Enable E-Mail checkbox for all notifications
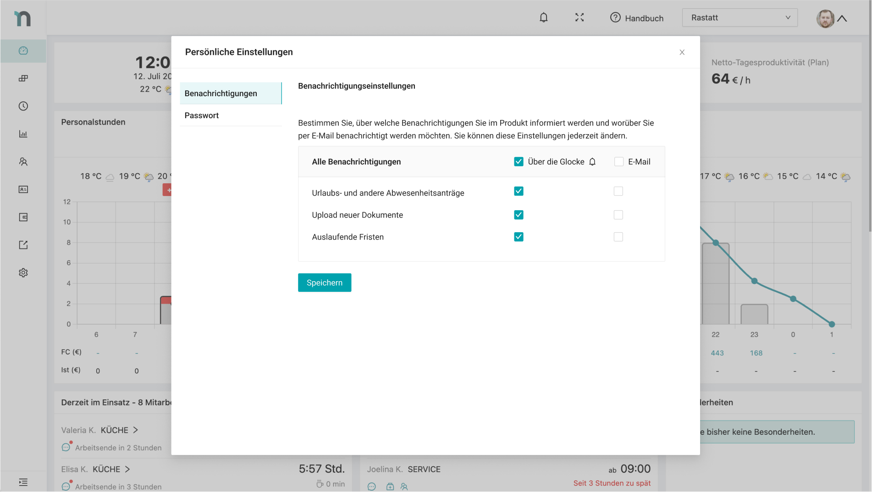 pos(618,162)
